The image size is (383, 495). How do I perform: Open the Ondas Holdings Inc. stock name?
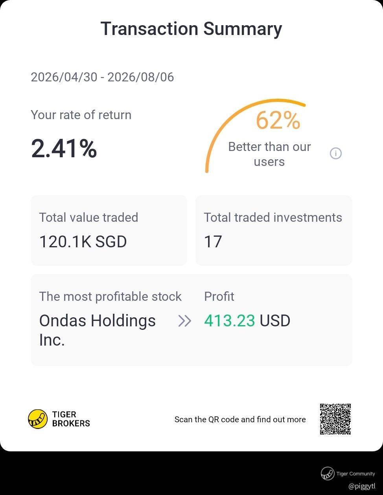pyautogui.click(x=98, y=330)
